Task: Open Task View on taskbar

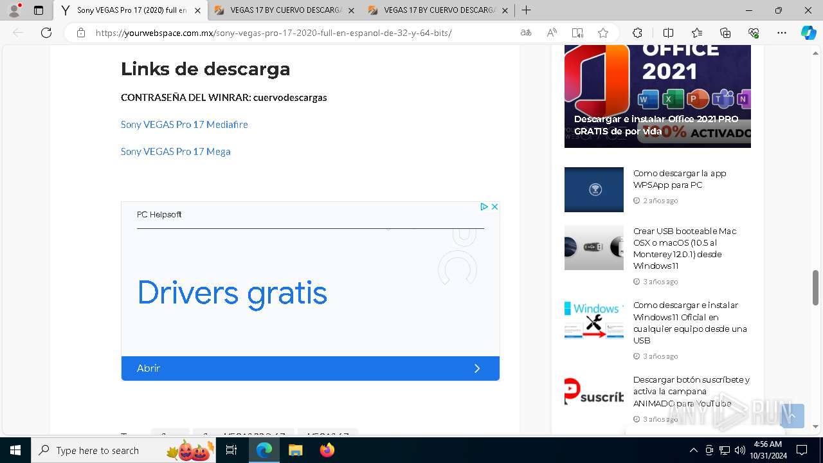Action: pos(232,450)
